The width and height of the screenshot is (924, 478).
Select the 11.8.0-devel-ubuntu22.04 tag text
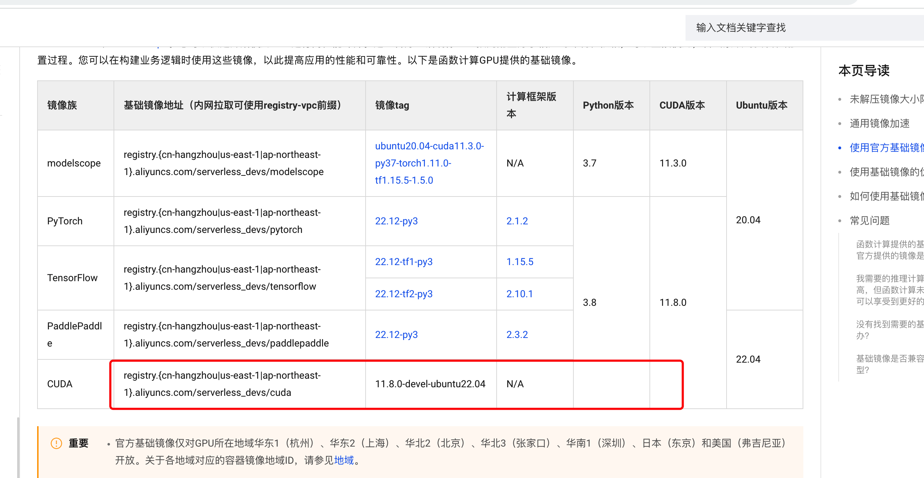click(x=430, y=384)
